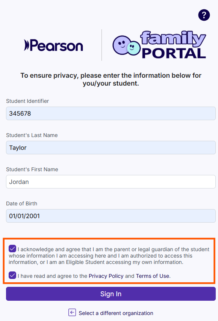The image size is (218, 321).
Task: Click the privacy instruction heading text
Action: [111, 79]
